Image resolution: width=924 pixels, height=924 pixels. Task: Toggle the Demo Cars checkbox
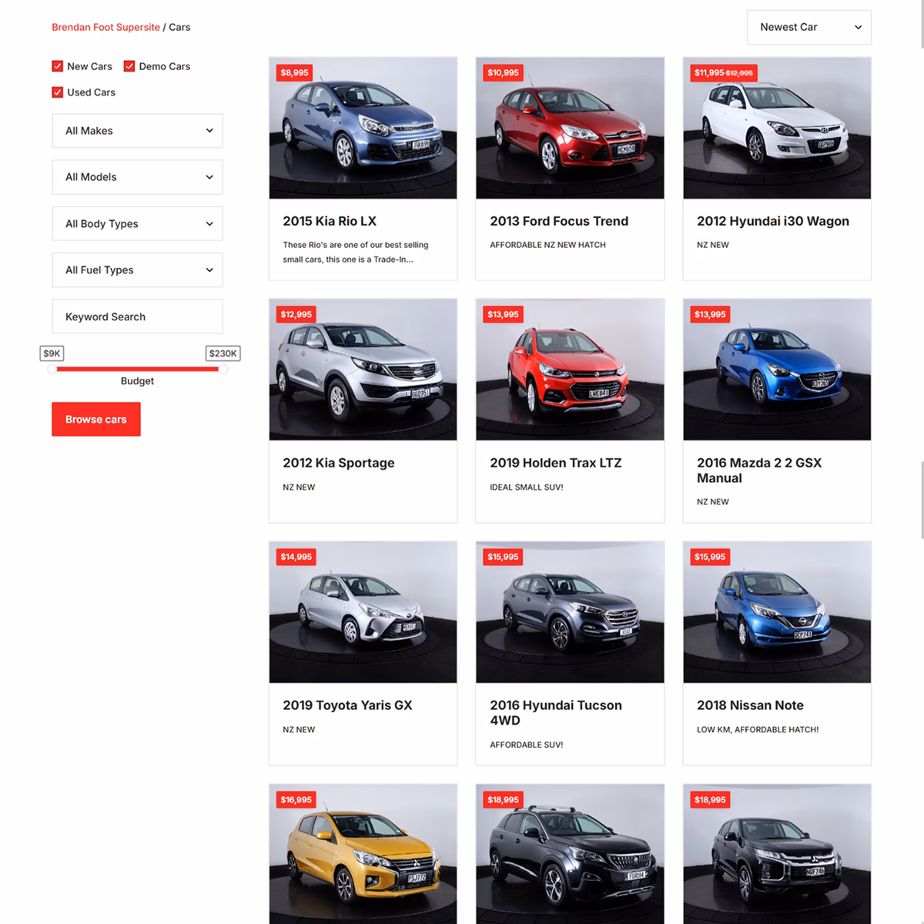pyautogui.click(x=129, y=66)
